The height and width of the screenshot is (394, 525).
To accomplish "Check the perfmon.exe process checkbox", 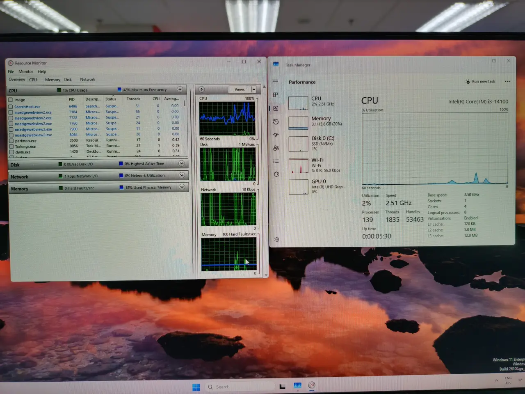I will point(11,141).
